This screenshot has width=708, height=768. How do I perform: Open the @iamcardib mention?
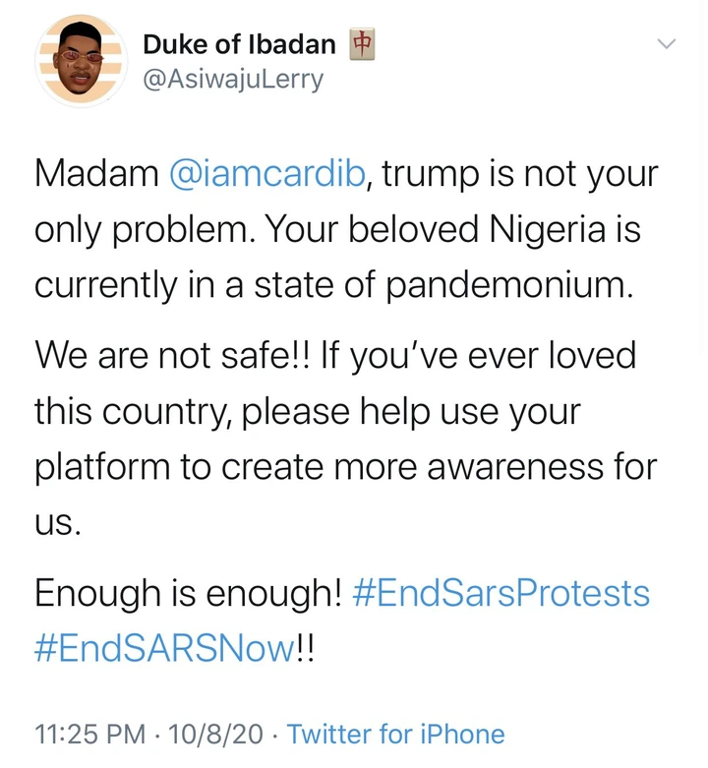(268, 175)
